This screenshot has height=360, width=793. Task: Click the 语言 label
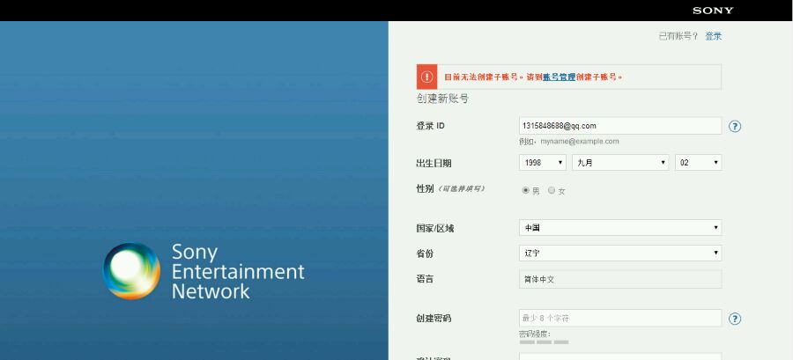pyautogui.click(x=425, y=279)
